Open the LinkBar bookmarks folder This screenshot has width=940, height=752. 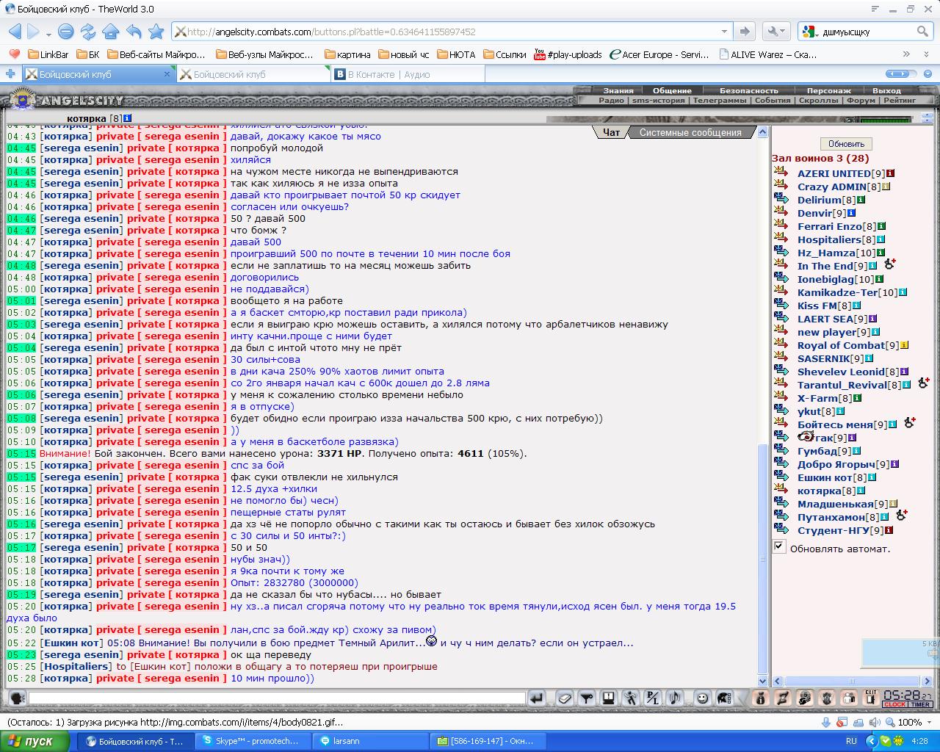pyautogui.click(x=48, y=54)
